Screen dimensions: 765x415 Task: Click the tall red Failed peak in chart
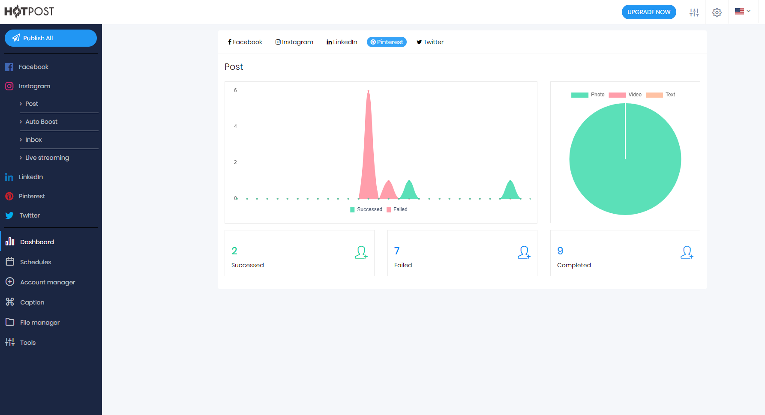[x=368, y=146]
